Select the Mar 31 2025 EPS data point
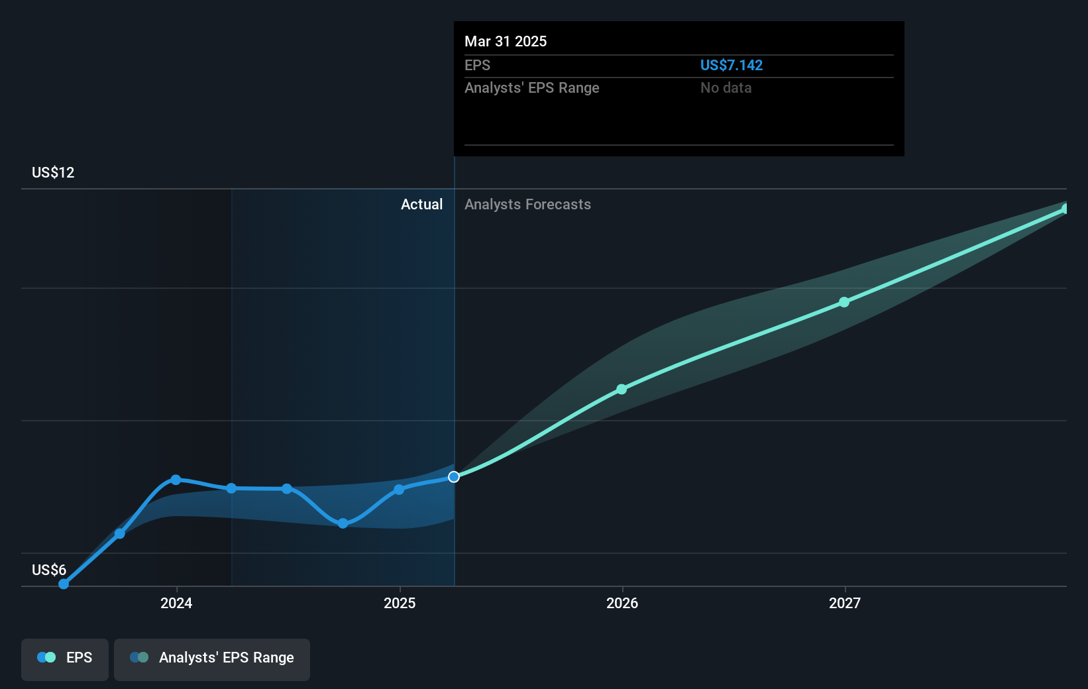 click(454, 477)
